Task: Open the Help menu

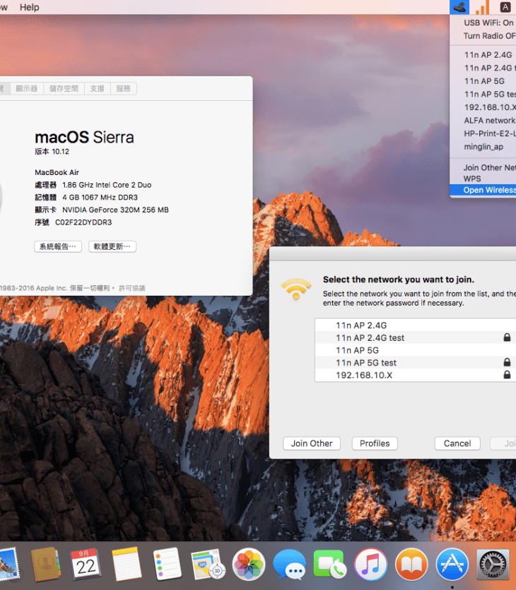Action: coord(30,7)
